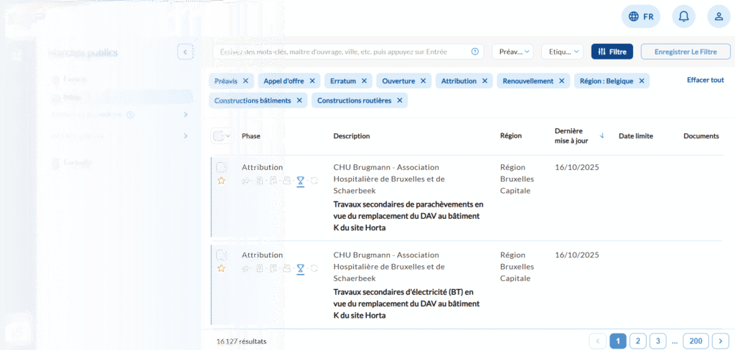Sort by Dernière mise à jour arrow

[601, 136]
